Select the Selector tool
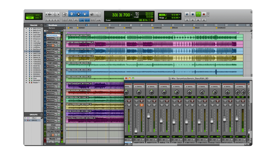Screen dimensions: 276x155 click(x=78, y=13)
